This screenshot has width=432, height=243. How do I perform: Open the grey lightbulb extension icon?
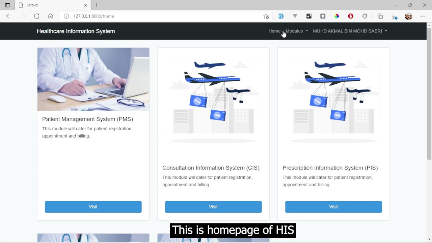click(323, 16)
